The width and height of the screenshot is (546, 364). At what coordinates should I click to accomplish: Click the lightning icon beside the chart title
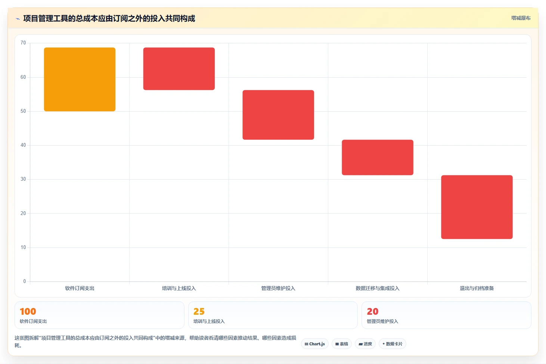(x=18, y=19)
